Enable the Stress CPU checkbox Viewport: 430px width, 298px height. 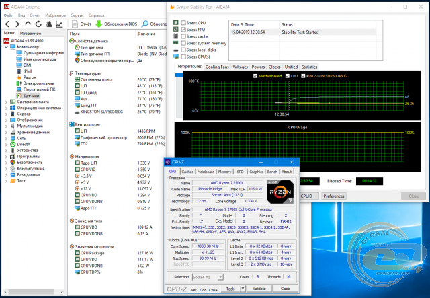pos(183,23)
